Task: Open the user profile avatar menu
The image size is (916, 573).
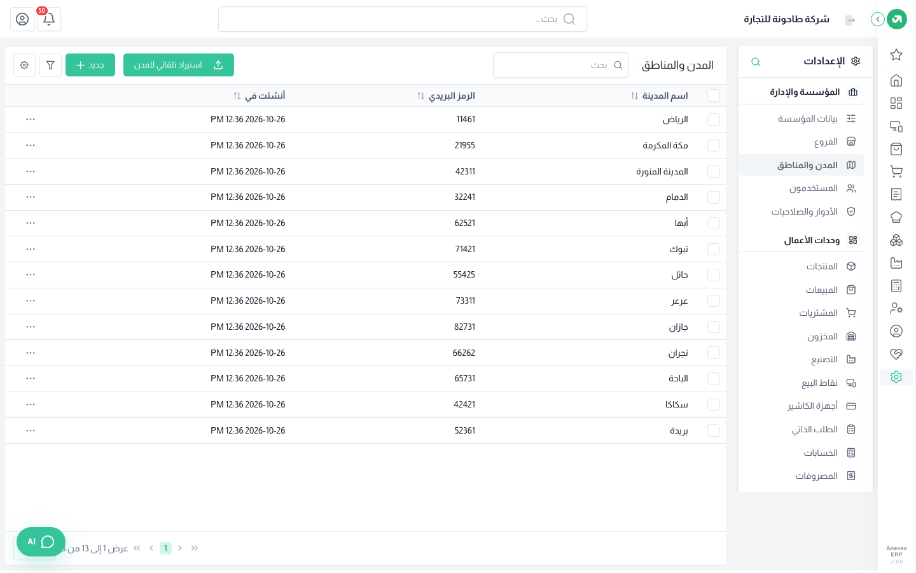Action: pos(22,19)
